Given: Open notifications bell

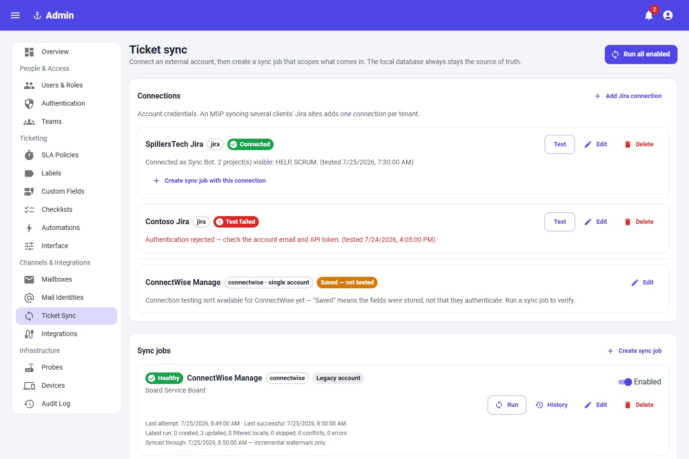Looking at the screenshot, I should pyautogui.click(x=649, y=15).
